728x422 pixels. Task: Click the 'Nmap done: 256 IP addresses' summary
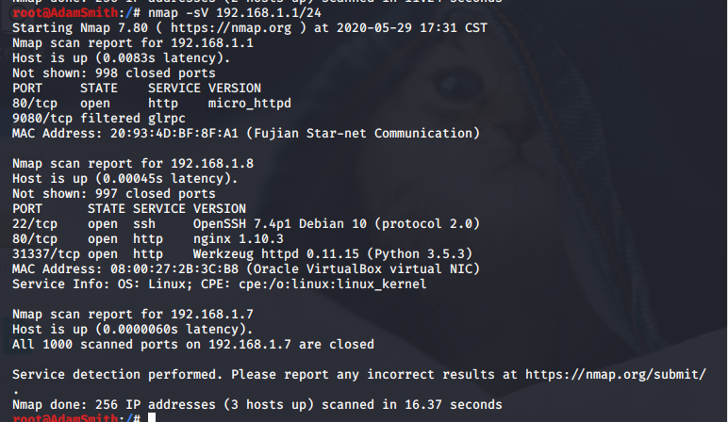coord(257,405)
